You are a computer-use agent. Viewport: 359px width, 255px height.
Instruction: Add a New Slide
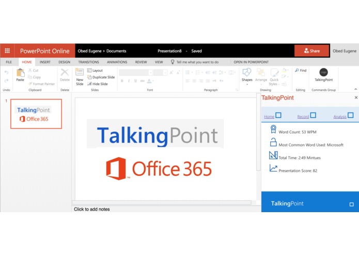80,77
